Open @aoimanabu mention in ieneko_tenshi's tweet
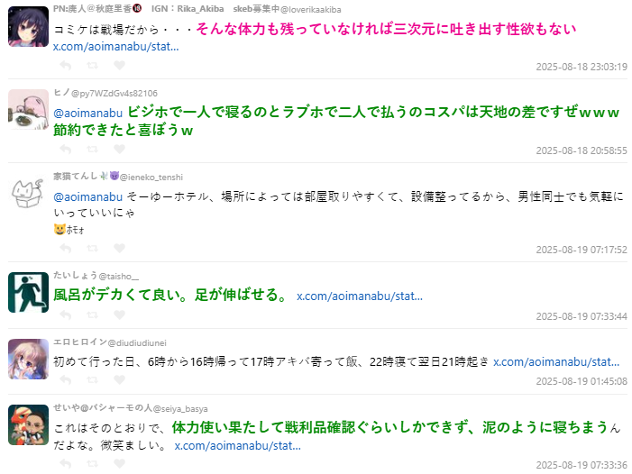 pyautogui.click(x=87, y=197)
